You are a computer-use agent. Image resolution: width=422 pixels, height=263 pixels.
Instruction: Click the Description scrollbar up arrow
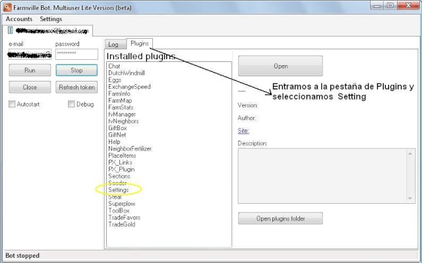click(410, 154)
